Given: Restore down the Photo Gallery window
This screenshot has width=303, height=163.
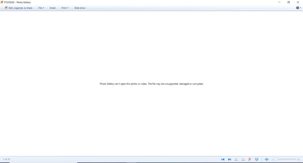Looking at the screenshot, I should click(x=288, y=2).
